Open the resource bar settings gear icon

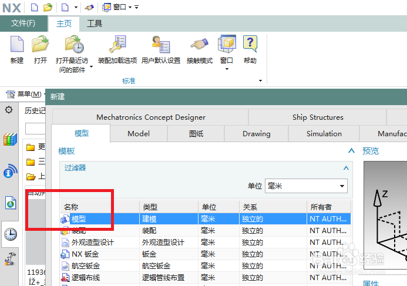(x=9, y=110)
